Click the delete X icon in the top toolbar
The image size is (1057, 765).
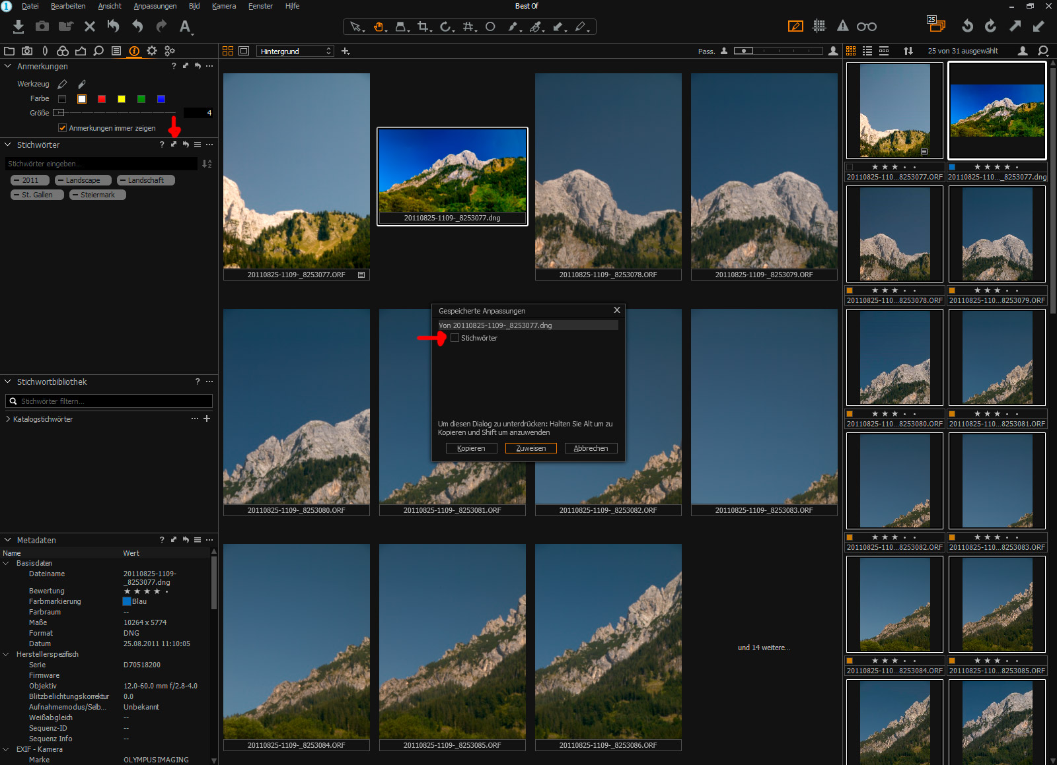coord(90,26)
